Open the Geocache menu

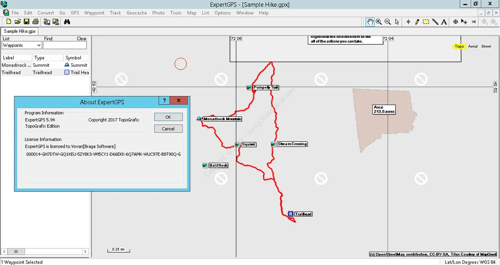pyautogui.click(x=137, y=13)
